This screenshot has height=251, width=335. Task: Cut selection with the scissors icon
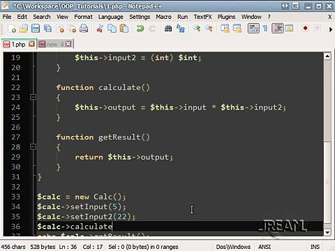point(100,29)
